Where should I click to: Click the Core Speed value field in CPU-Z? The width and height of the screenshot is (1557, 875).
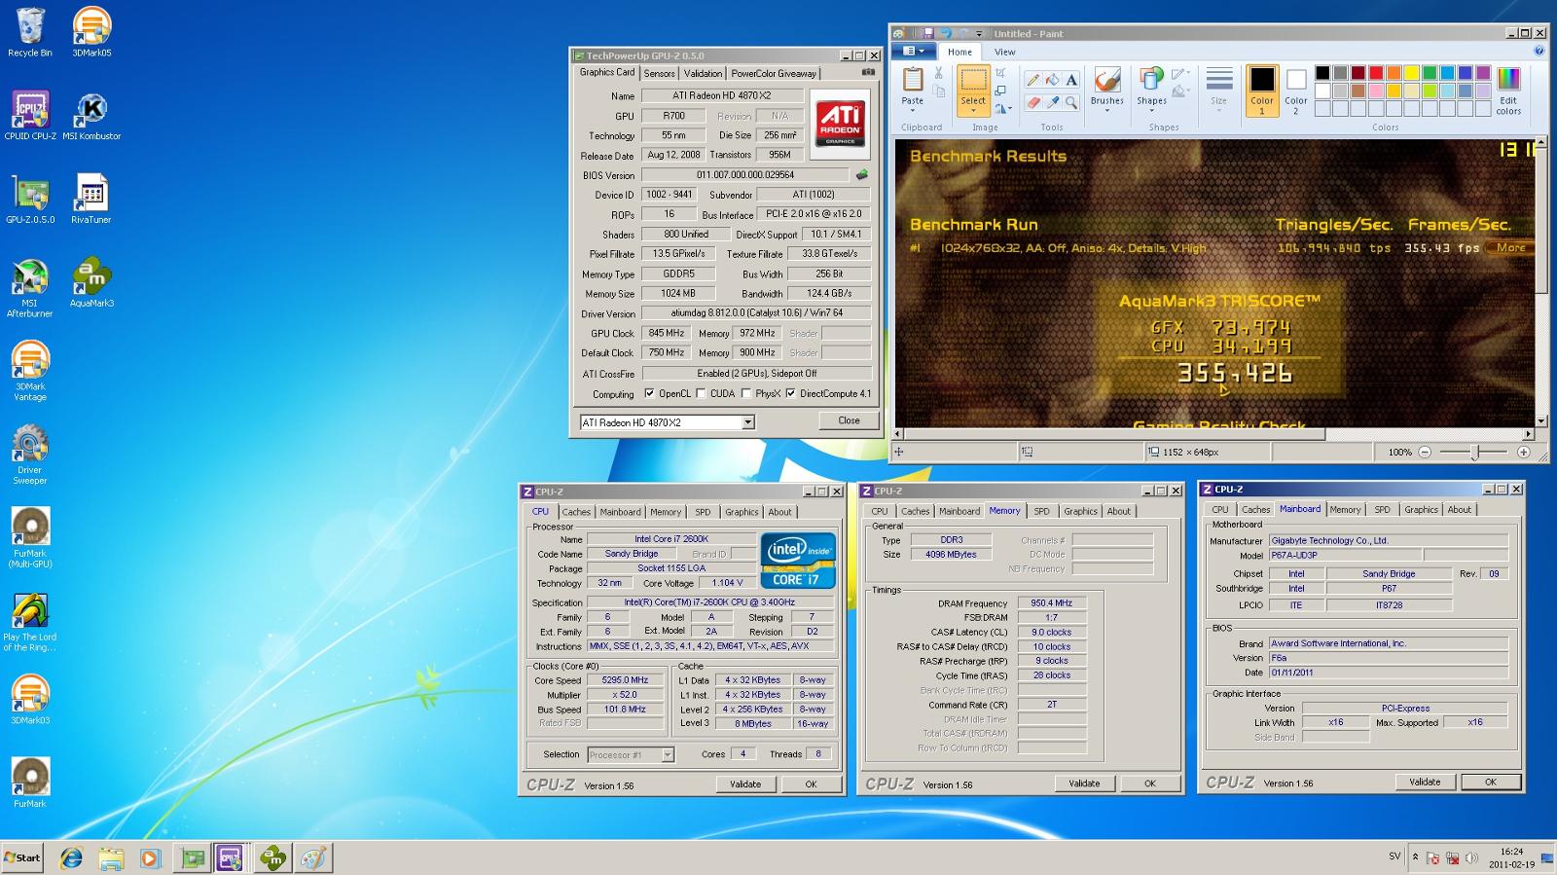(625, 680)
